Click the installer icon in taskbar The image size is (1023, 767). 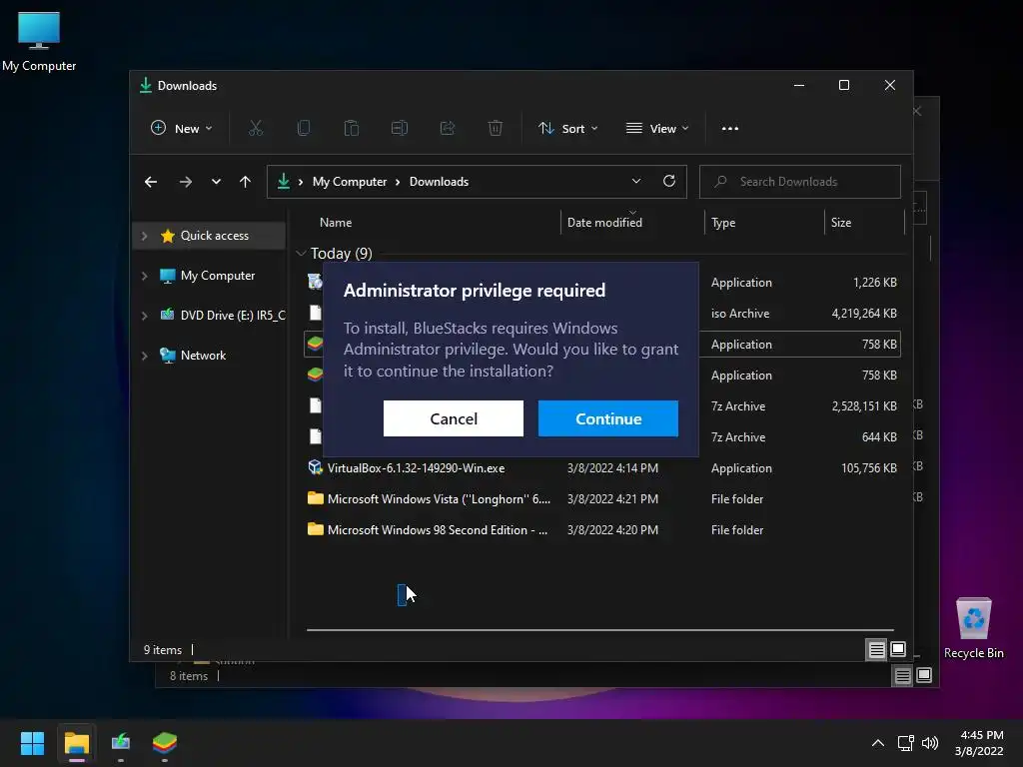tap(121, 743)
